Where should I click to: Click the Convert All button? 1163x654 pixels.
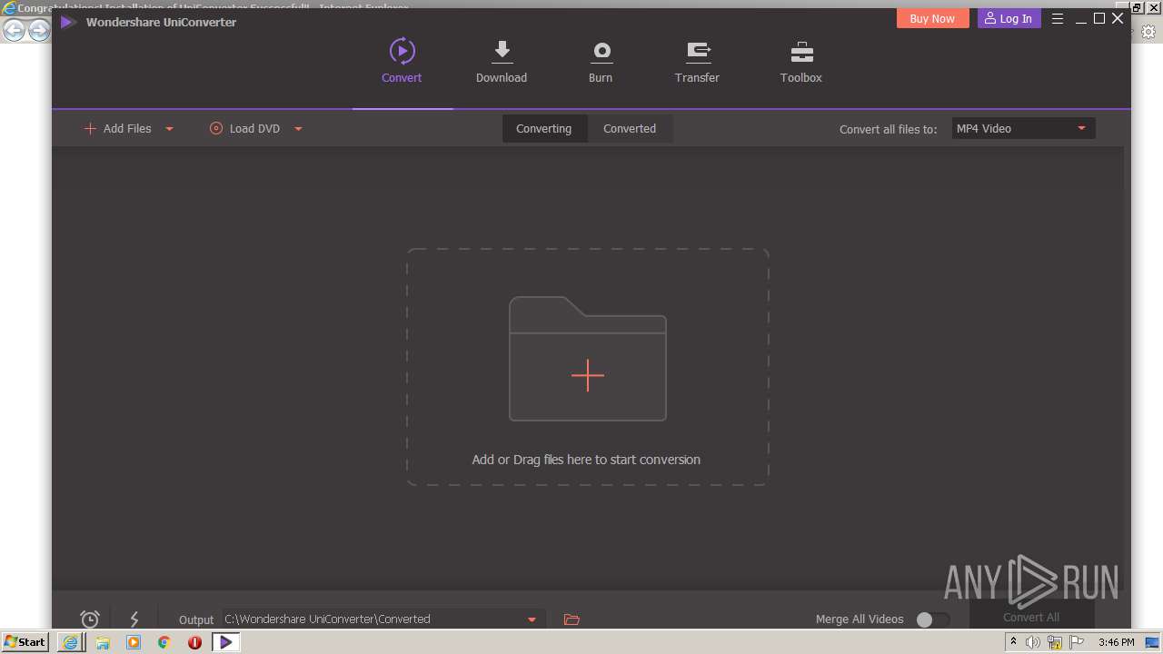coord(1031,617)
